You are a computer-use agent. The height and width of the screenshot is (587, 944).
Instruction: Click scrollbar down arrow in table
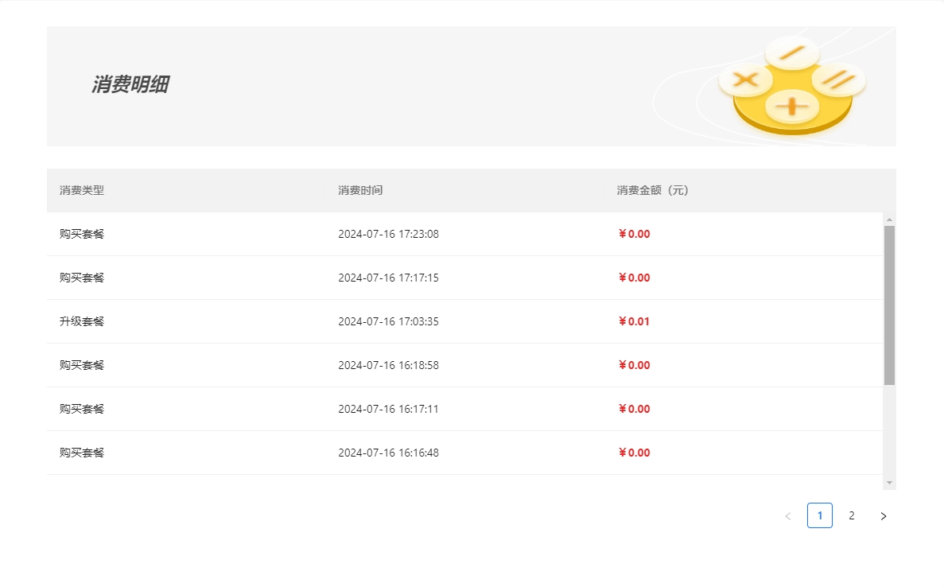(x=889, y=483)
